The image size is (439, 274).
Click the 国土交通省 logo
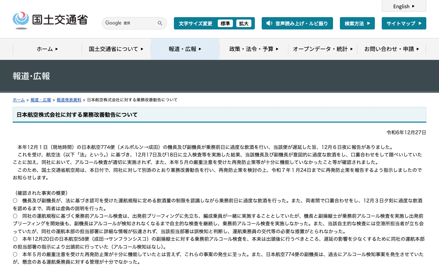(50, 20)
